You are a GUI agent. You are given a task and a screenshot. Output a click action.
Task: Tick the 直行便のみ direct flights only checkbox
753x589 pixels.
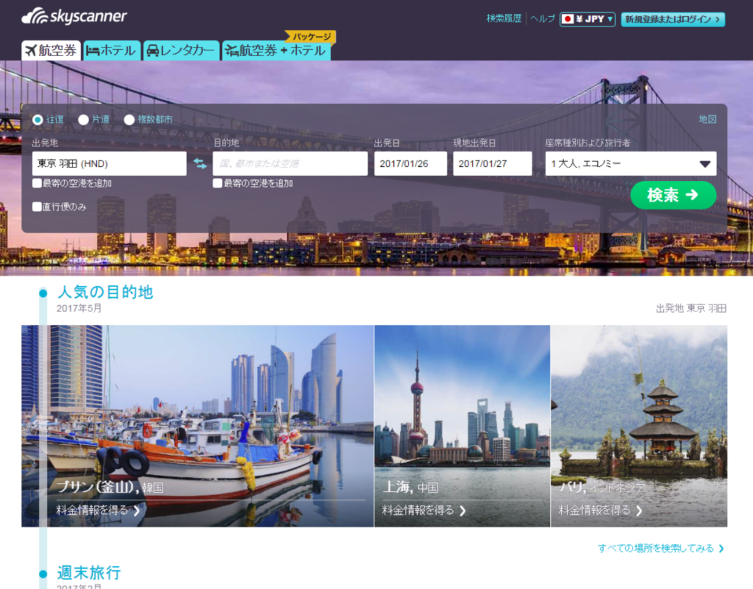click(x=37, y=207)
